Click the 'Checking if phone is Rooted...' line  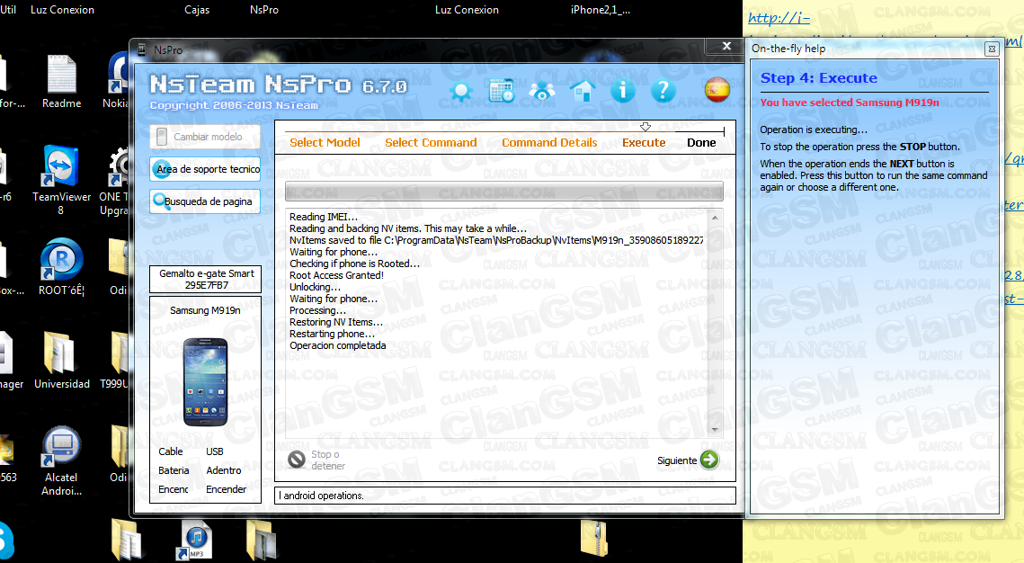point(354,264)
